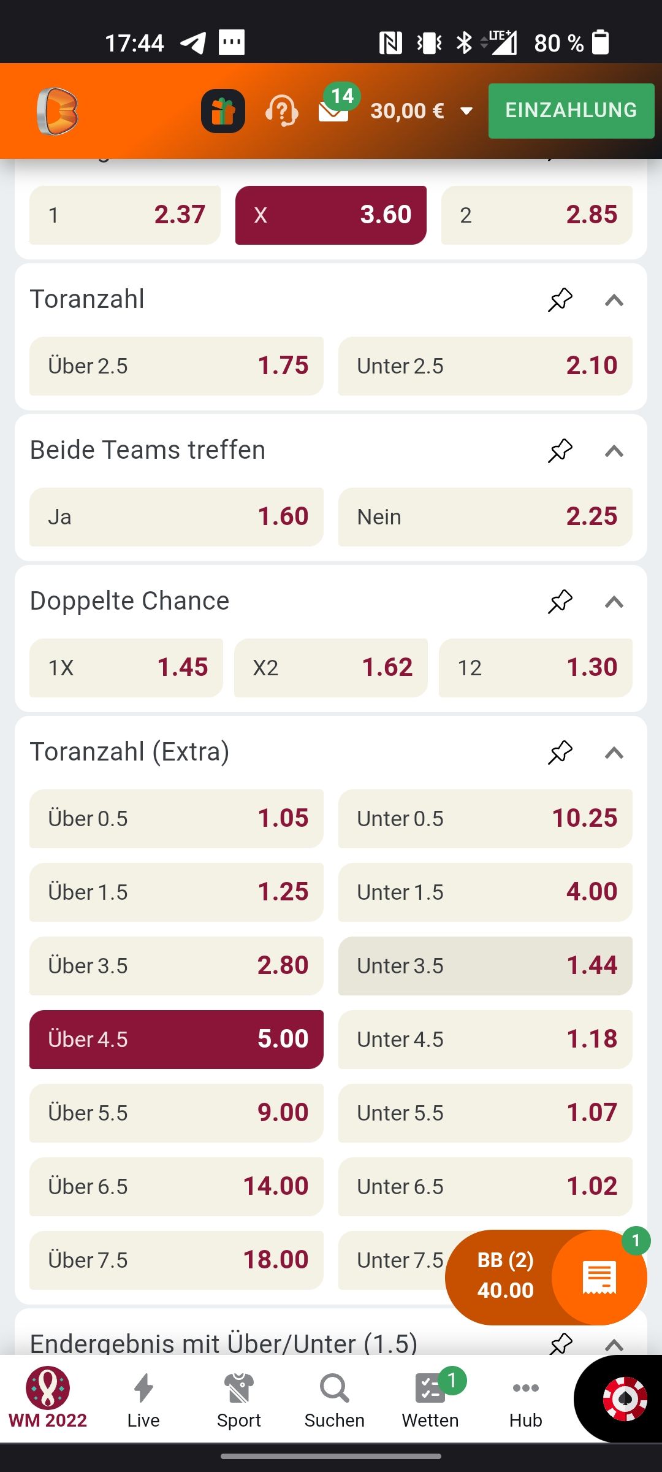Tap the Betano logo
The height and width of the screenshot is (1472, 662).
tap(58, 111)
